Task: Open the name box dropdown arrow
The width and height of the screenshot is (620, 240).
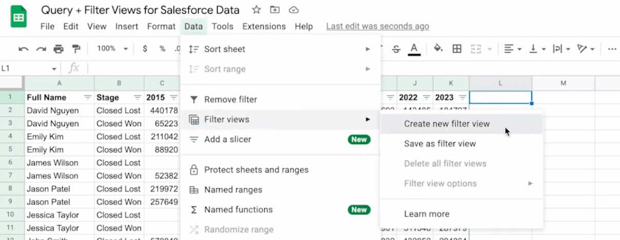Action: [x=54, y=69]
